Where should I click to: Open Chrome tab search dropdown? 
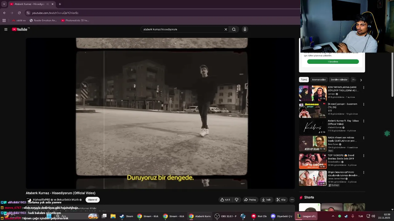(x=4, y=4)
